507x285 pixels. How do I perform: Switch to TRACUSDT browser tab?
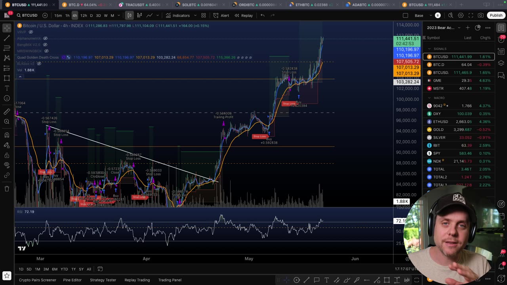143,5
